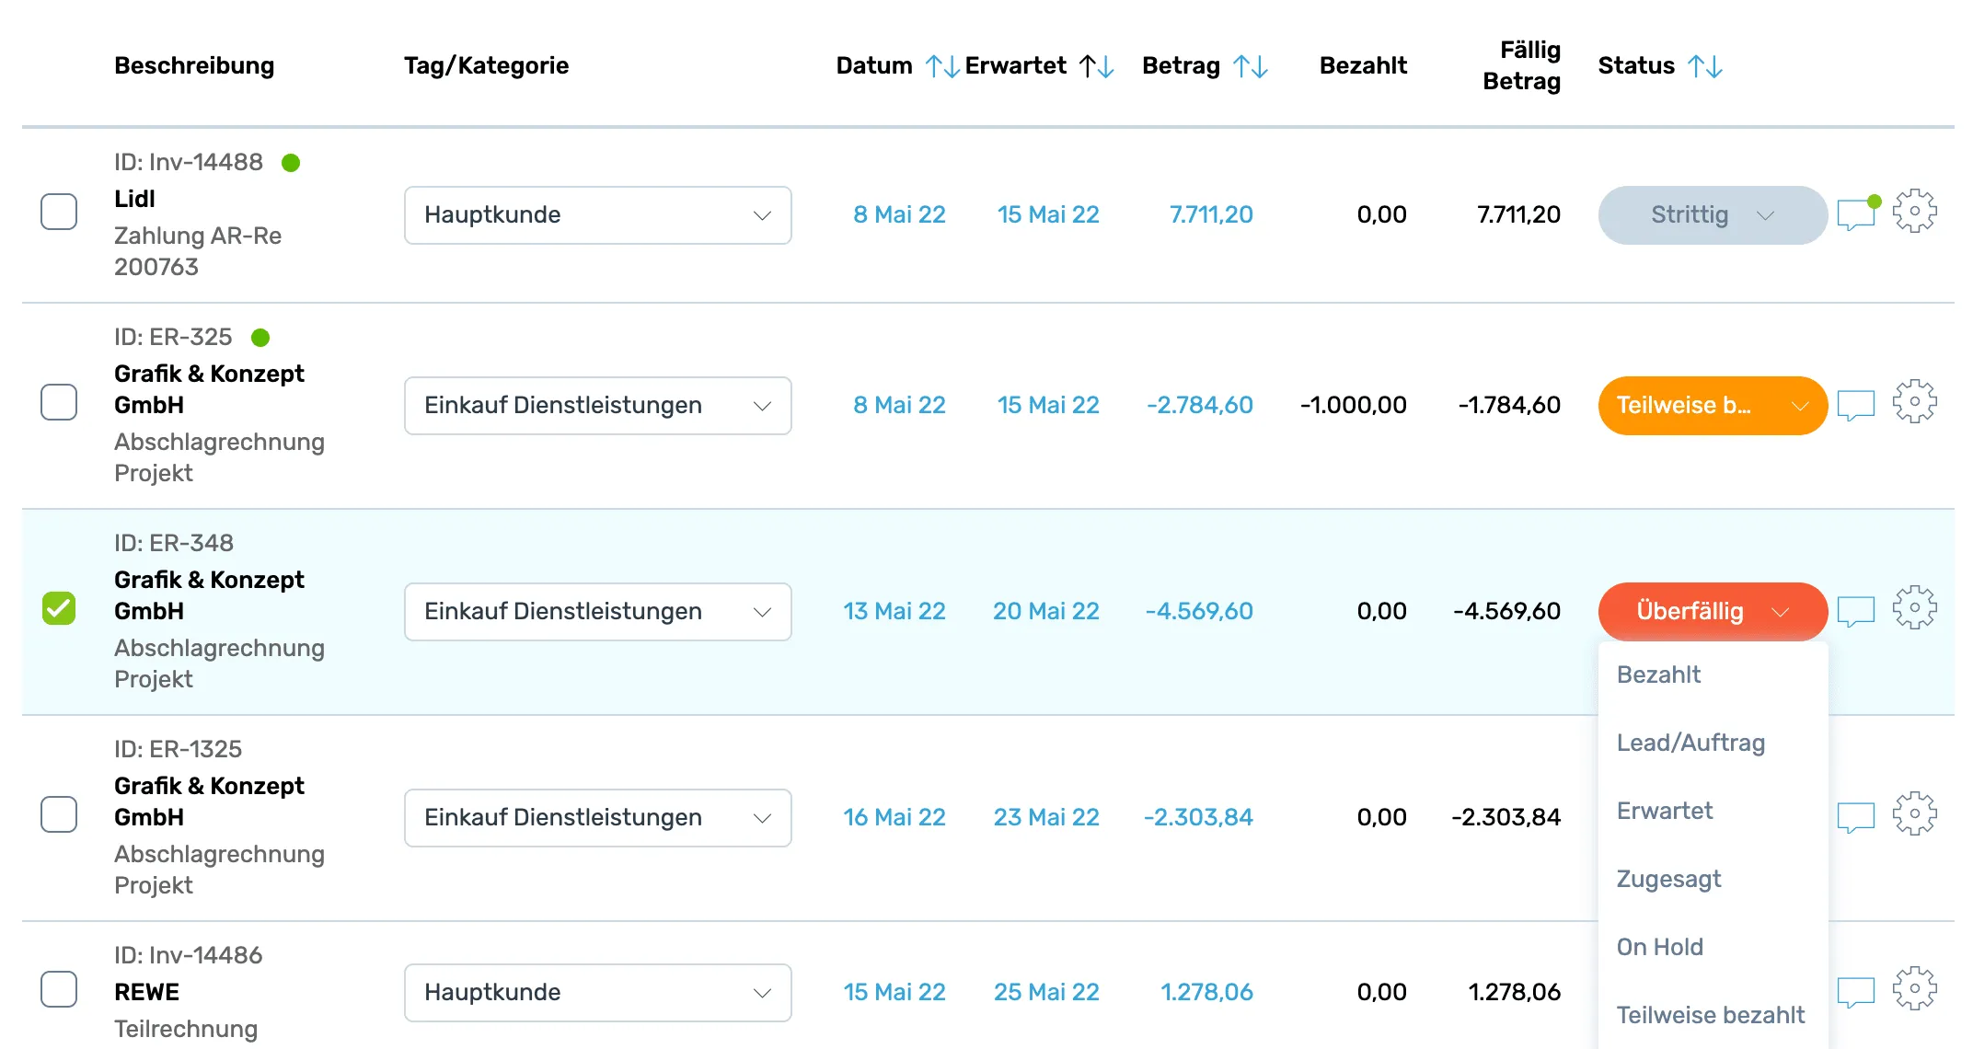Choose On Hold from status menu

[1659, 947]
